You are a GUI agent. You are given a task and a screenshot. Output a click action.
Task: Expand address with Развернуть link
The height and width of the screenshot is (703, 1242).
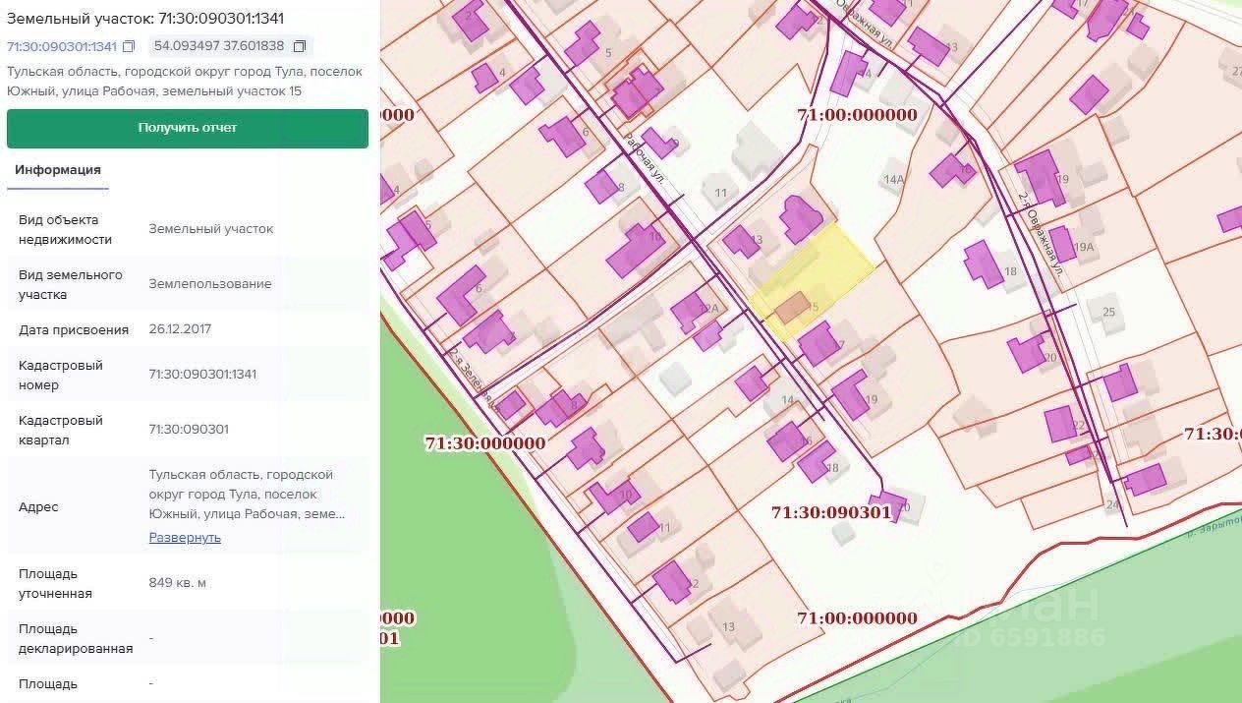pyautogui.click(x=185, y=538)
